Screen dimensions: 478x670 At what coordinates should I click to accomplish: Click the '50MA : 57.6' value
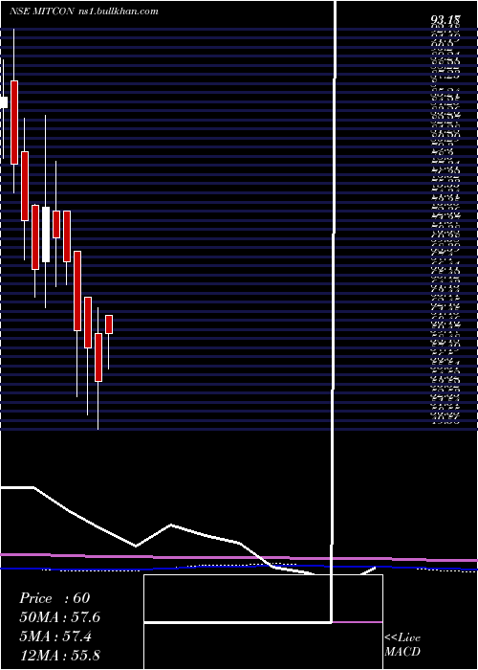pos(59,617)
